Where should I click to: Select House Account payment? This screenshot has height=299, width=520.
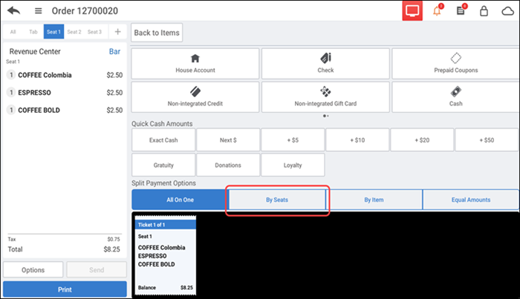tap(195, 64)
